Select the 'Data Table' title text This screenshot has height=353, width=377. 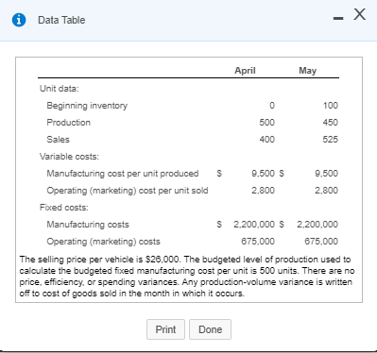pyautogui.click(x=61, y=20)
